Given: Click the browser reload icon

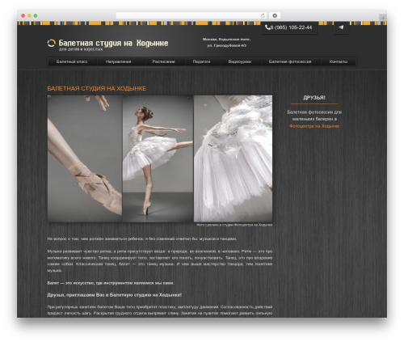Looking at the screenshot, I should (263, 16).
